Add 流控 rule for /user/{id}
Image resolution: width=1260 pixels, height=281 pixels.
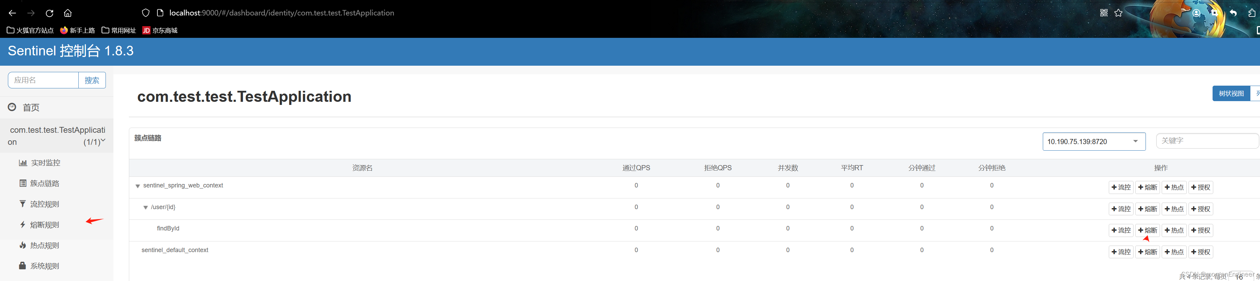pos(1121,209)
